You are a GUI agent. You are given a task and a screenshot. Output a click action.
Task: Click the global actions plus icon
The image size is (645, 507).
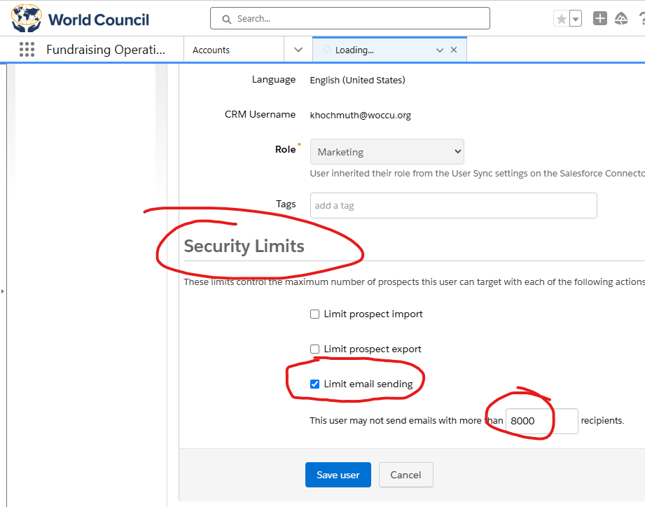[599, 18]
